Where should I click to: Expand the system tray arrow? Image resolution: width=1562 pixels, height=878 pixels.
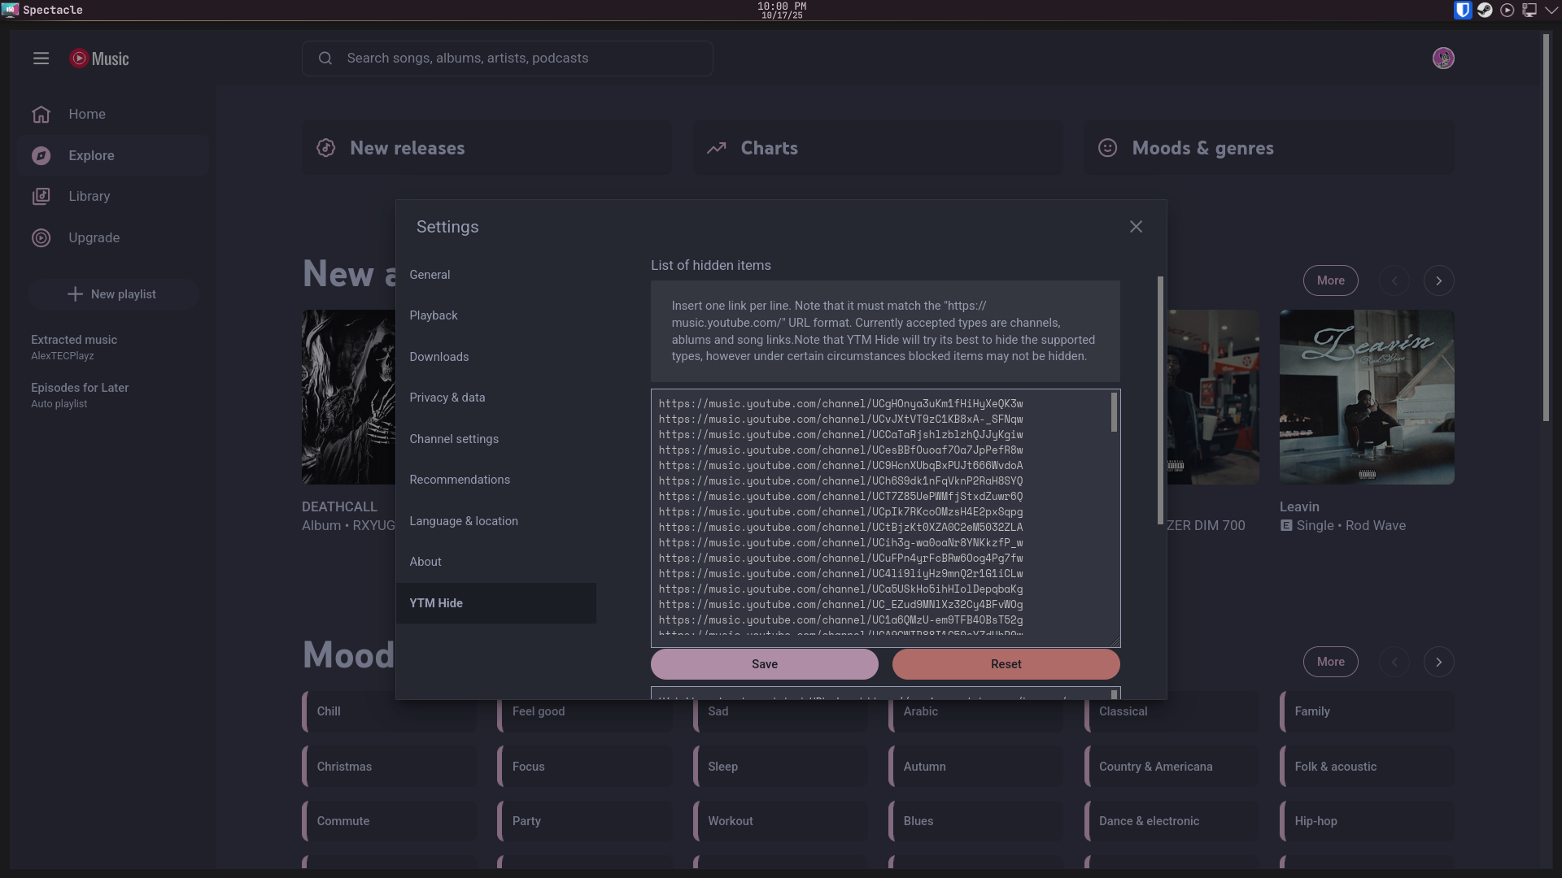1551,10
